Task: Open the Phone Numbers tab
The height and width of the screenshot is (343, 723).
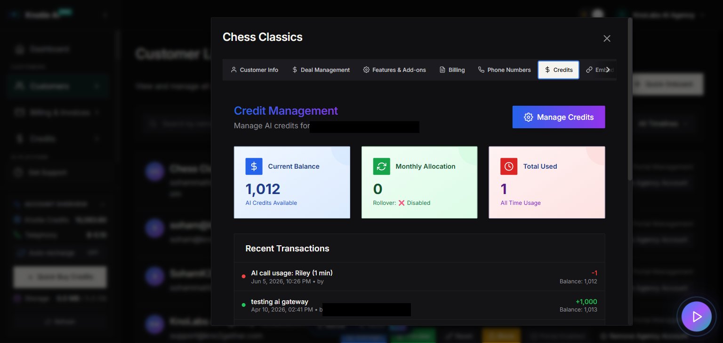Action: 504,70
